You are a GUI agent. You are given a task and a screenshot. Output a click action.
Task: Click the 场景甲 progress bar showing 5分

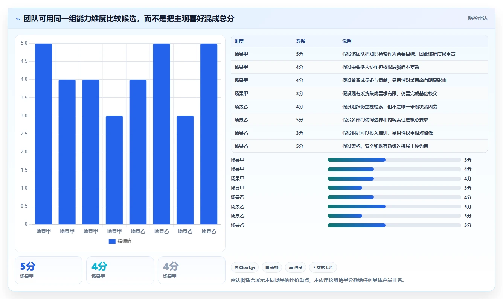(394, 160)
